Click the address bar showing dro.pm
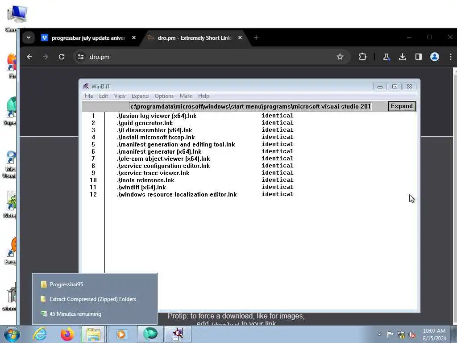This screenshot has width=457, height=343. [211, 57]
